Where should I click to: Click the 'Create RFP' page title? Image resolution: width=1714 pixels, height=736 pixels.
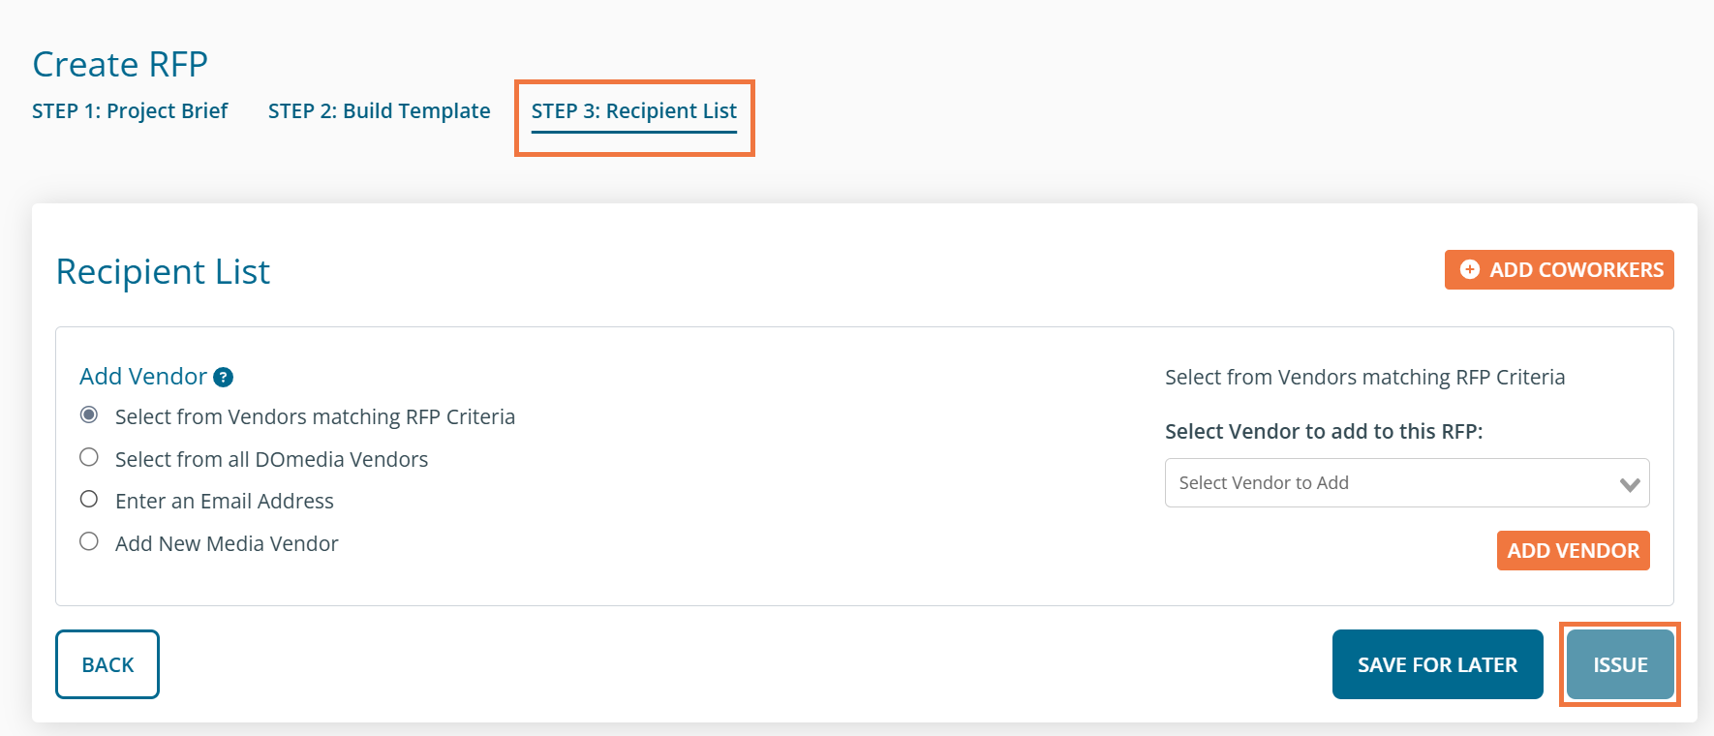tap(120, 65)
